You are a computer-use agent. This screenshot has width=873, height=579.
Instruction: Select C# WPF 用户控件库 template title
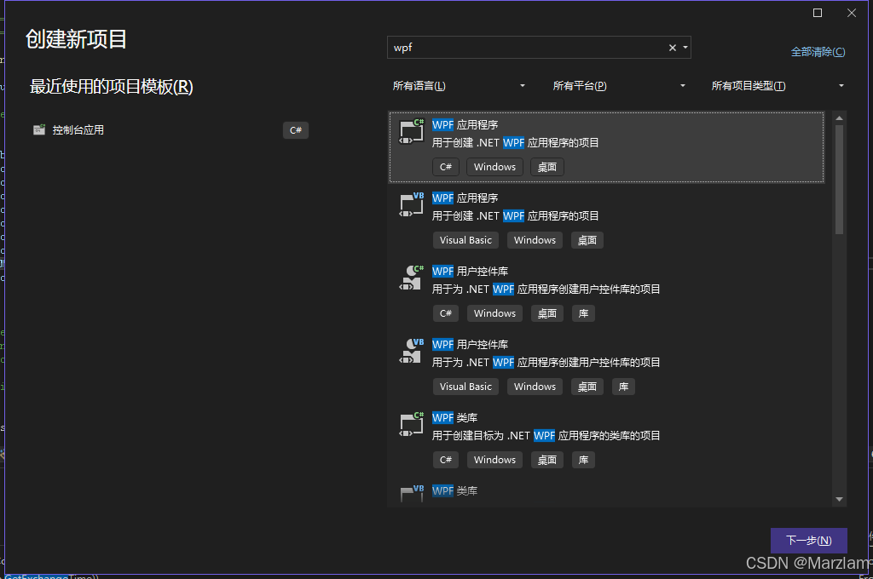pyautogui.click(x=470, y=272)
